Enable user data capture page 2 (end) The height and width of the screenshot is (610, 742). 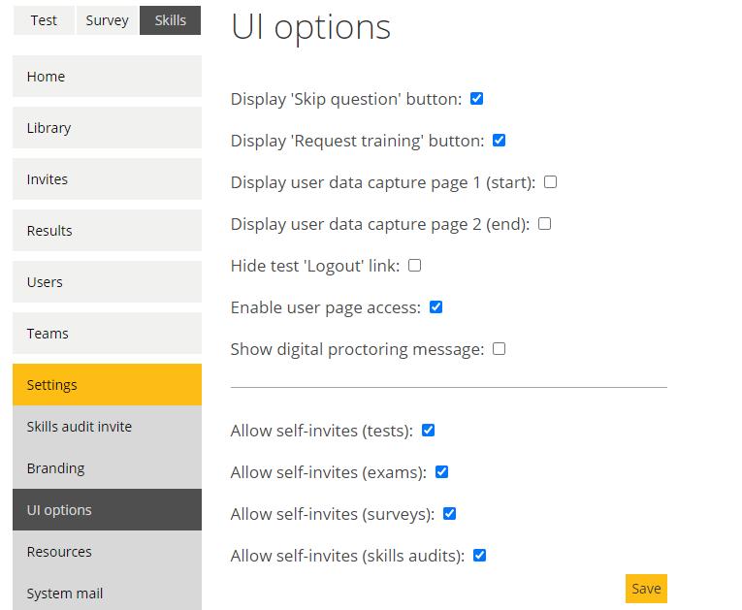[544, 224]
